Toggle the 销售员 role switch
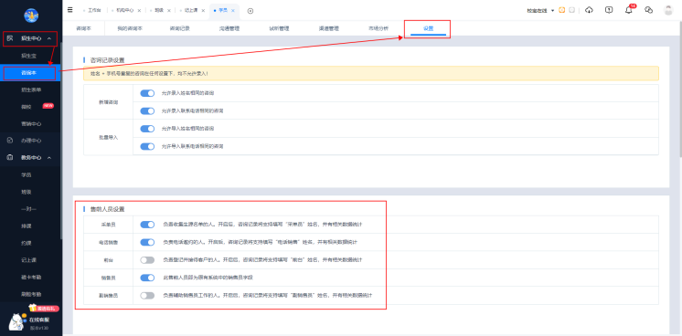The image size is (682, 336). [147, 278]
